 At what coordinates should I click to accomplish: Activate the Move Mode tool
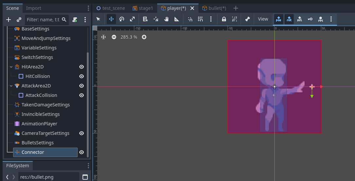111,19
